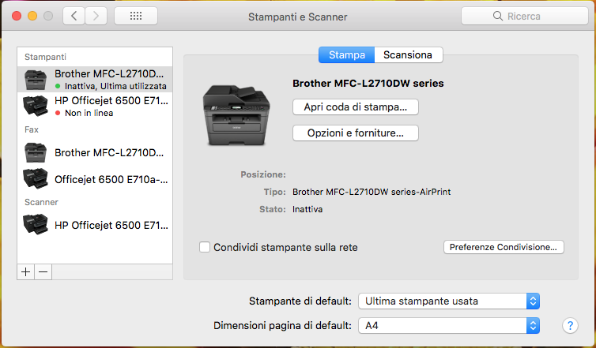596x348 pixels.
Task: Select Brother MFC-L2710D printer in Stampanti list
Action: coord(95,80)
